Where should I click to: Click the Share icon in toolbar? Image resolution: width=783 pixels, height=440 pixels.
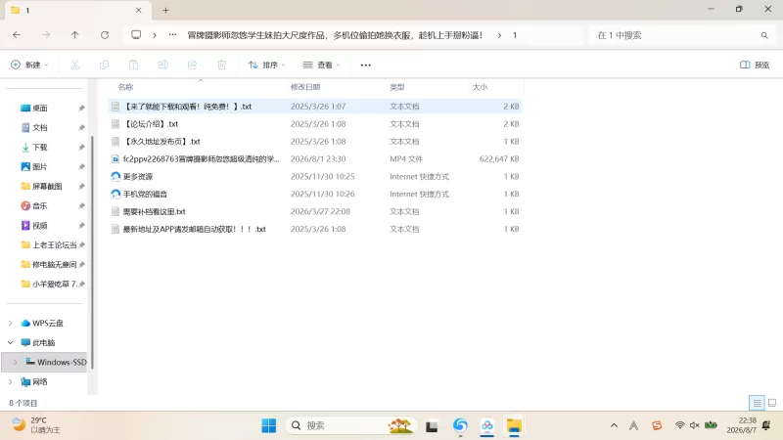(x=192, y=65)
